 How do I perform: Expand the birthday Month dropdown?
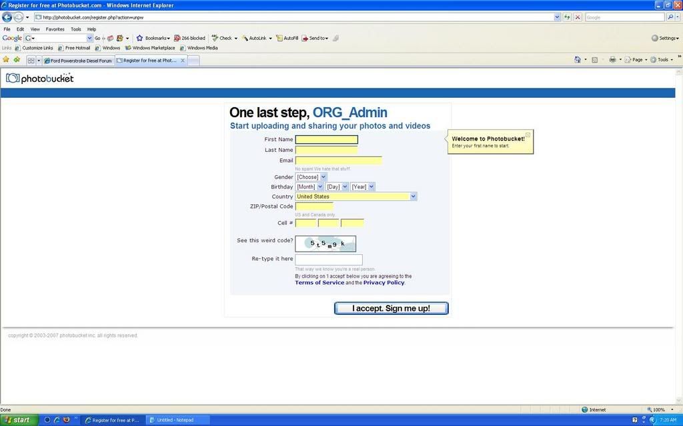[x=309, y=187]
